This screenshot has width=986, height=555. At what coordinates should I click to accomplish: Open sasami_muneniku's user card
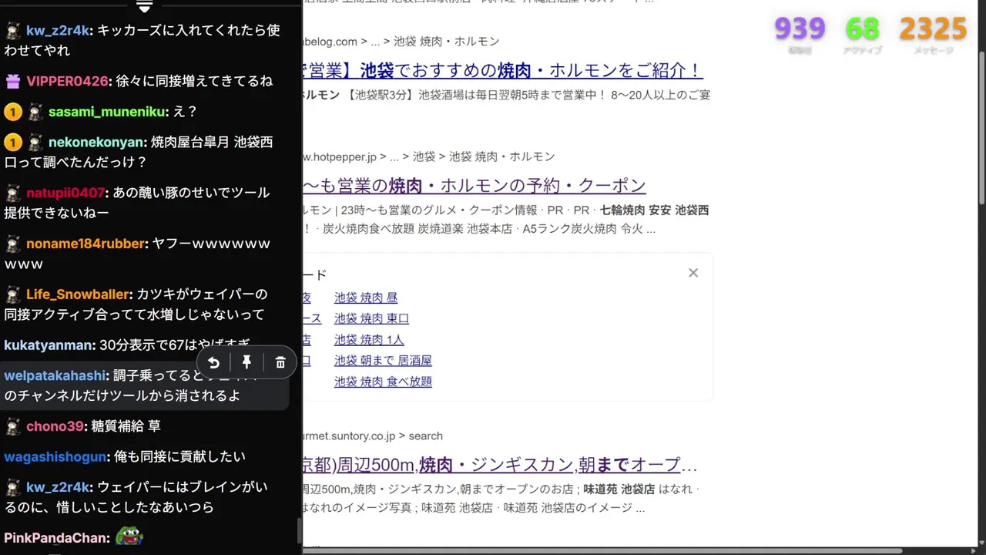[107, 112]
